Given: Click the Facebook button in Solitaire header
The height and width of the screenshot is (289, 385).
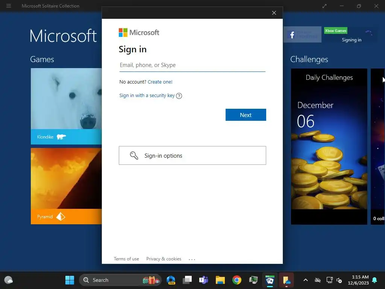Looking at the screenshot, I should pos(302,34).
